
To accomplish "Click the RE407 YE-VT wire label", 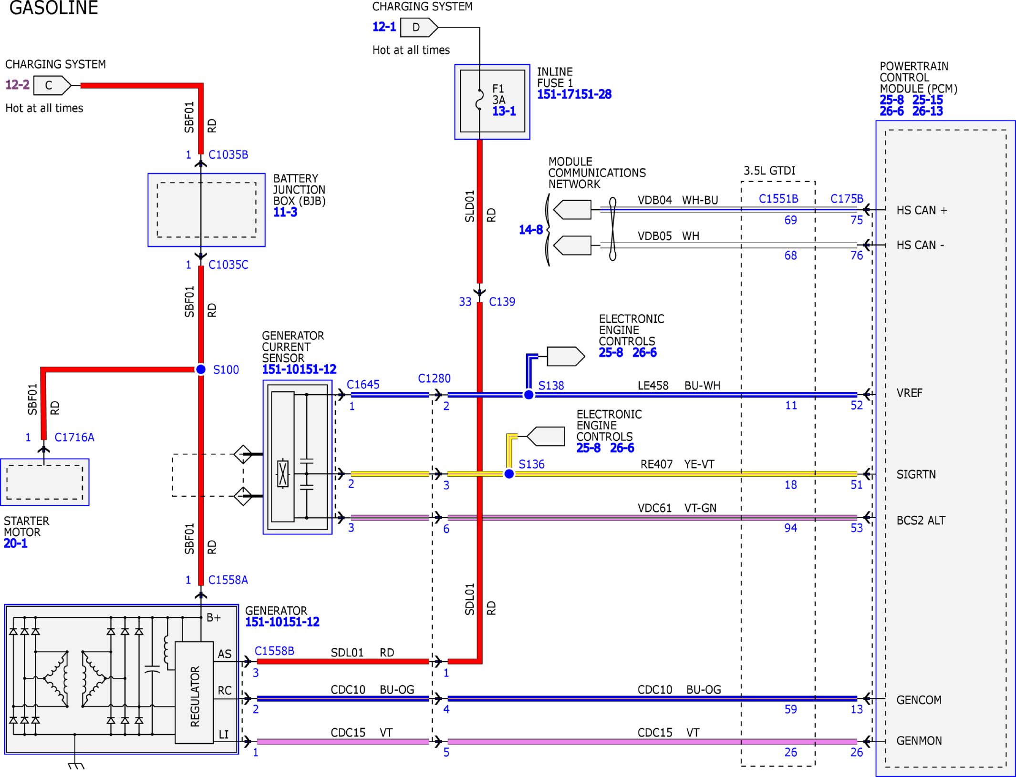I will click(x=677, y=464).
